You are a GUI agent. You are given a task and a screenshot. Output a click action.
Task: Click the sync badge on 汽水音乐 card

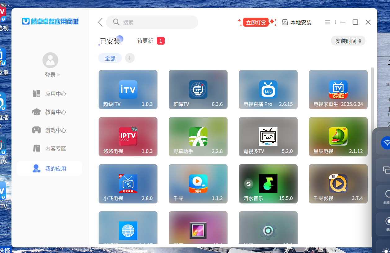click(x=248, y=184)
